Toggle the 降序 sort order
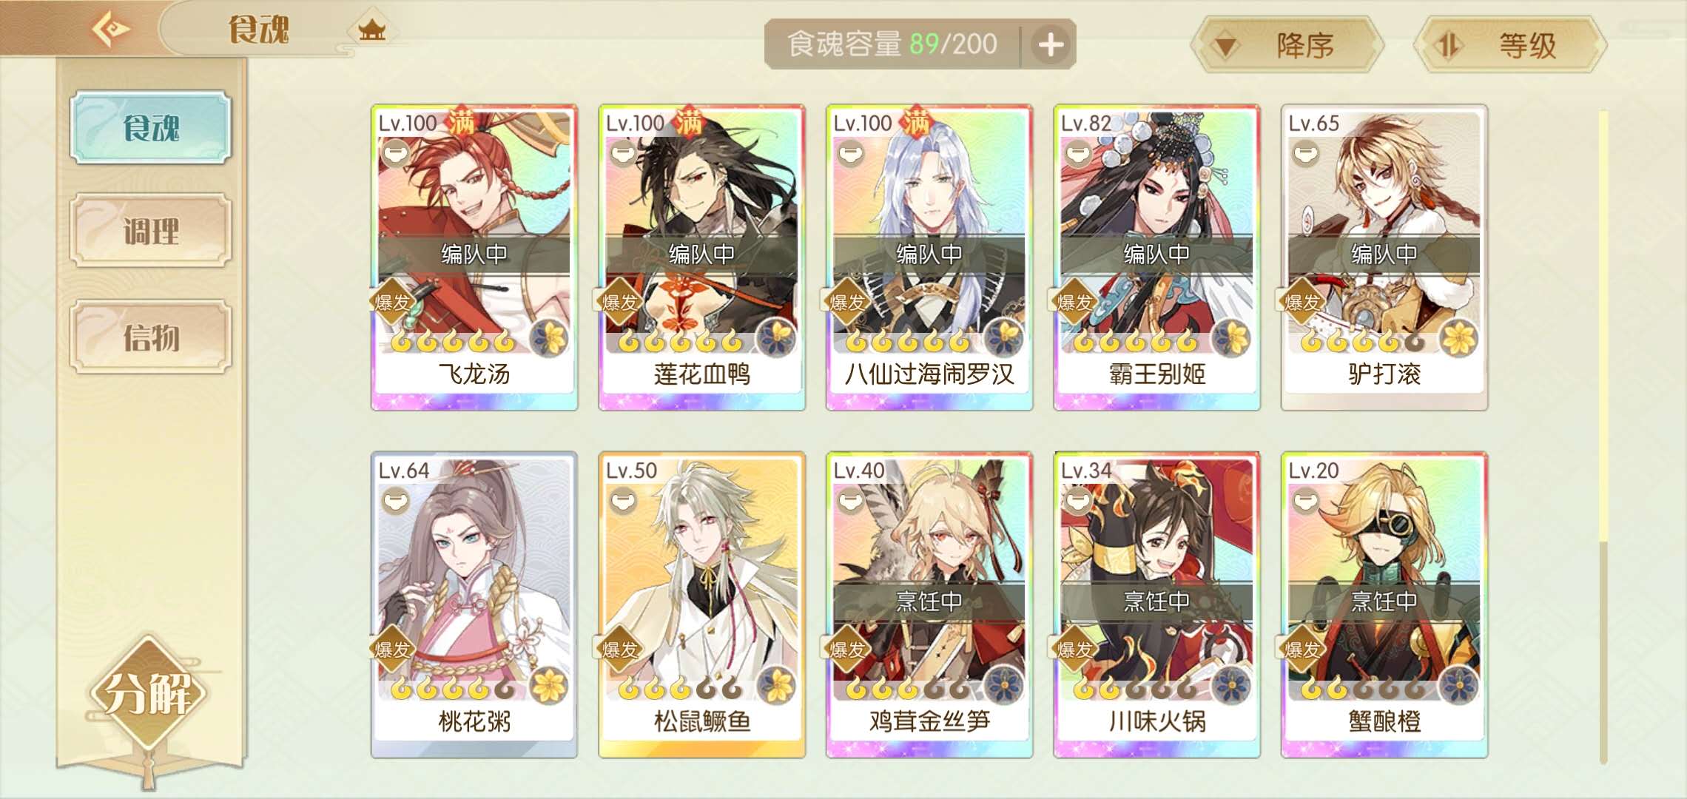Screen dimensions: 1687x799 point(1288,46)
